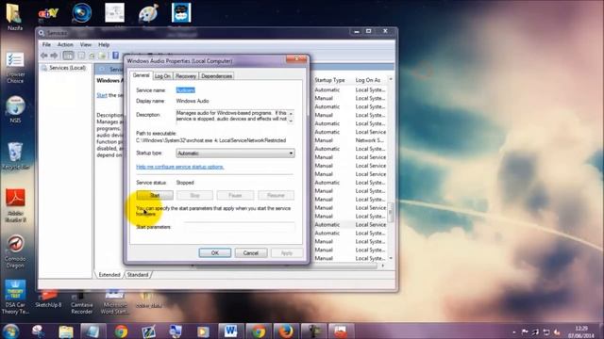
Task: Click the Forward arrow in Services toolbar
Action: 55,56
